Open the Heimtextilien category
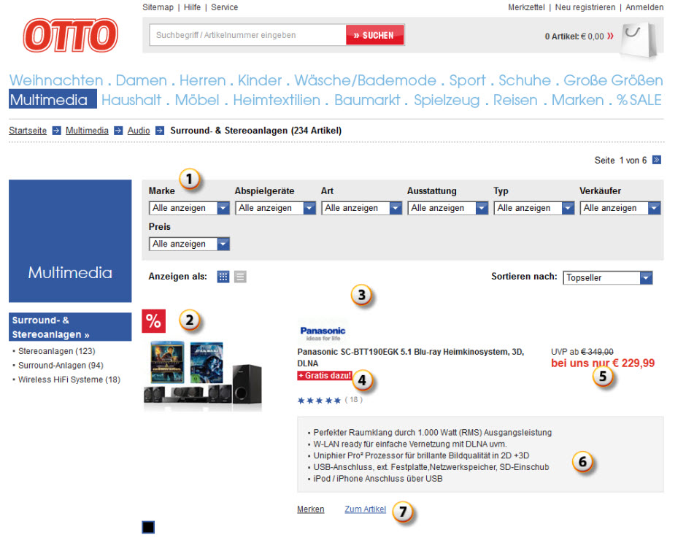 coord(277,100)
